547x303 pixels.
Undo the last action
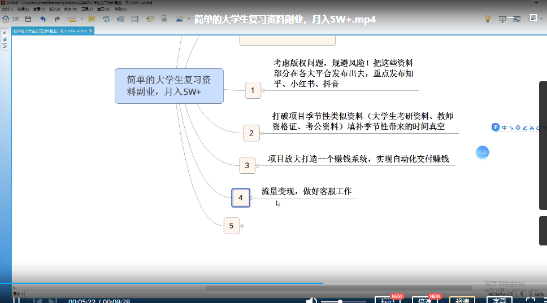42,19
